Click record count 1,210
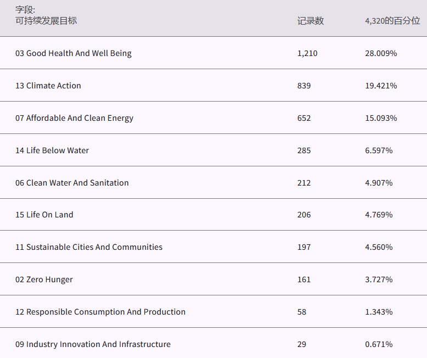427x358 pixels. [x=307, y=53]
